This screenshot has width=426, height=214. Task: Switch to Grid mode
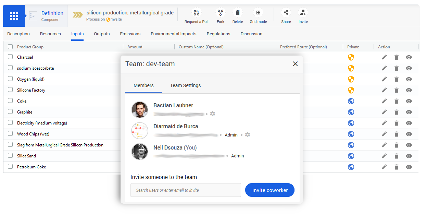pyautogui.click(x=258, y=13)
